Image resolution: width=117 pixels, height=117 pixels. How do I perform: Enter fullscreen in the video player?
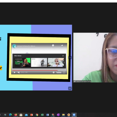64,73
